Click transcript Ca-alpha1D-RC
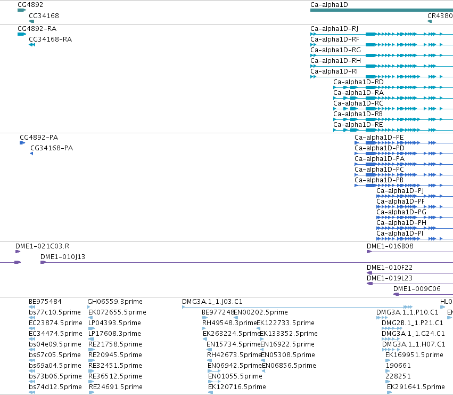 [x=393, y=109]
